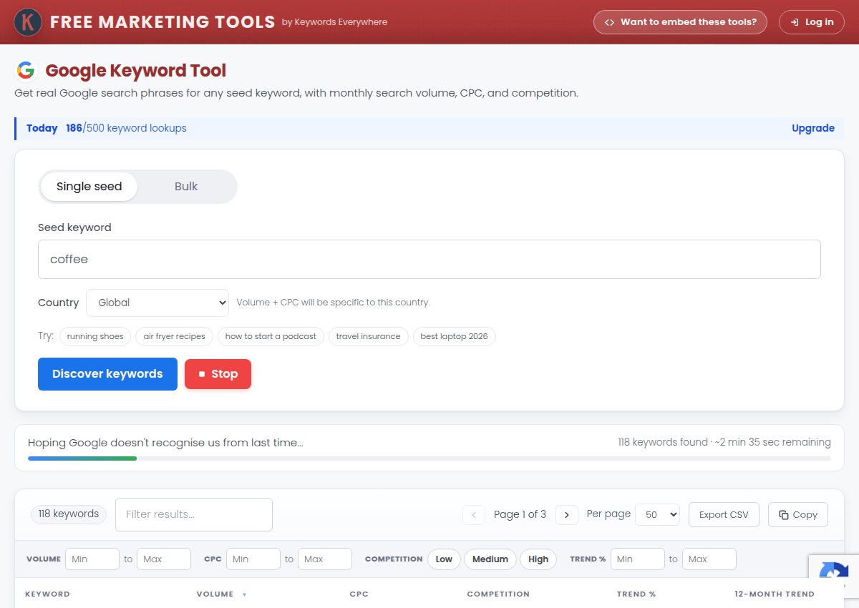Click the Volume Min field
Screen dimensions: 859x608
(x=92, y=559)
